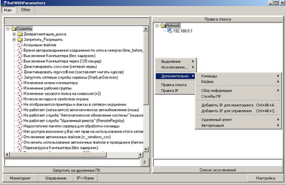Collapse the Network tree node

point(157,26)
